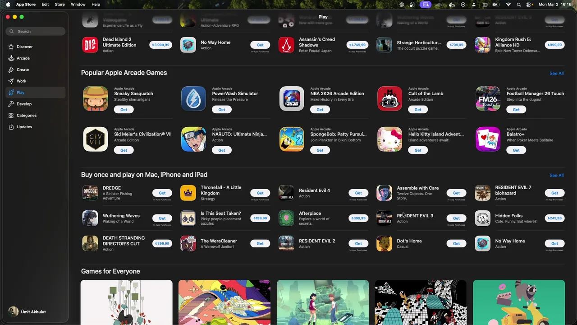This screenshot has height=325, width=577.
Task: Select the Categories sidebar section
Action: tap(35, 115)
